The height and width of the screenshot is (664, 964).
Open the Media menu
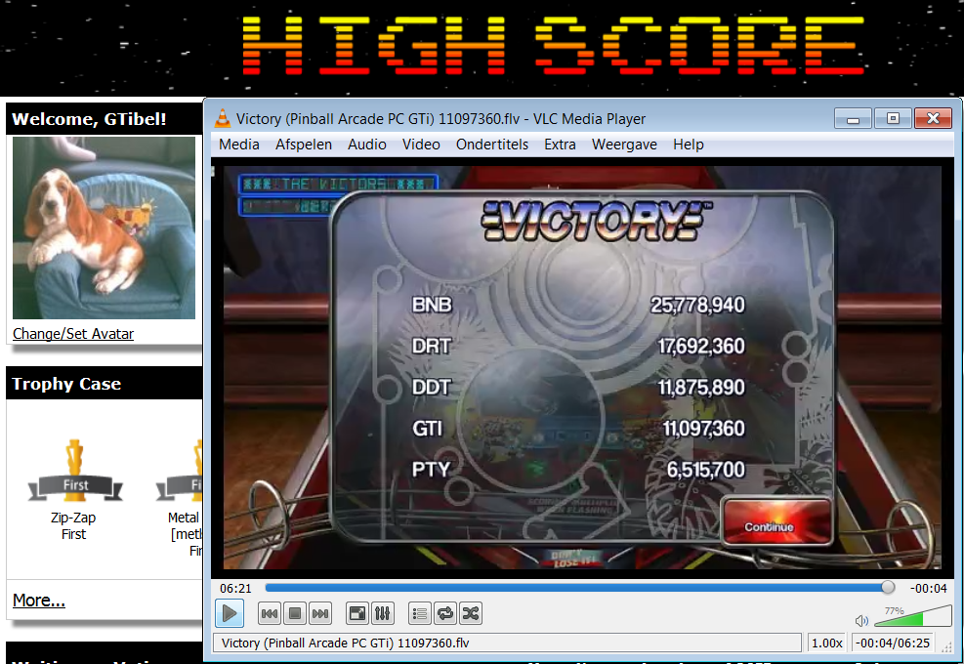[x=239, y=145]
